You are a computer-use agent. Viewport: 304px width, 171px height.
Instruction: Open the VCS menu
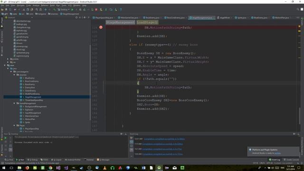point(70,5)
